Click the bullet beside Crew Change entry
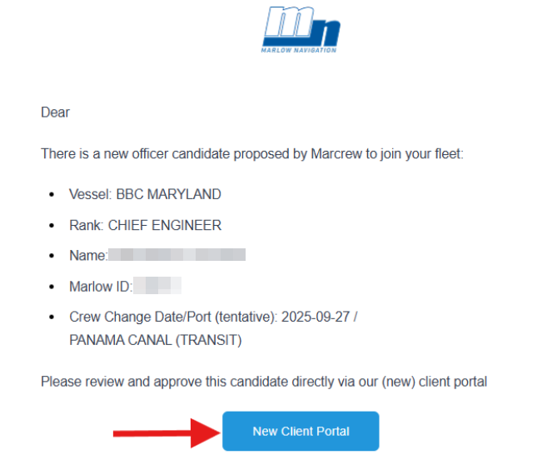This screenshot has height=460, width=542. tap(52, 317)
